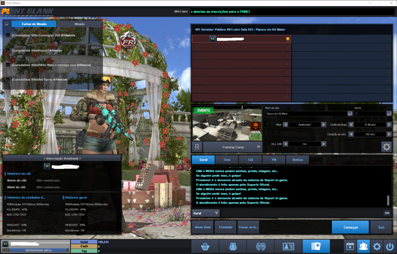Viewport: 397px width, 254px height.
Task: Open the Notícia chat tab
Action: coord(297,160)
